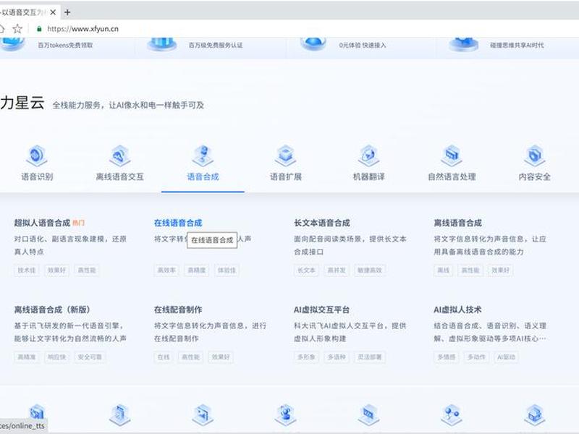Click the slogan 全栈能力服务，让AI像水和电一样触手可及
Screen dimensions: 579x434
tap(128, 105)
